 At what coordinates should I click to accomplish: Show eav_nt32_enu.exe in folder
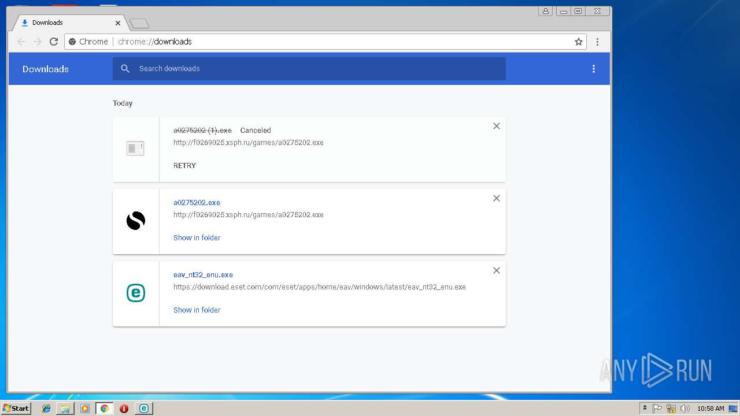(x=197, y=310)
